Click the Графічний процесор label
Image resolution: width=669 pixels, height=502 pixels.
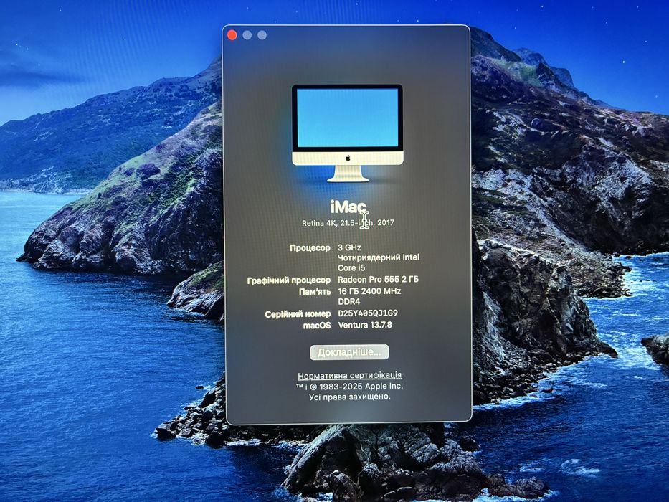click(289, 280)
